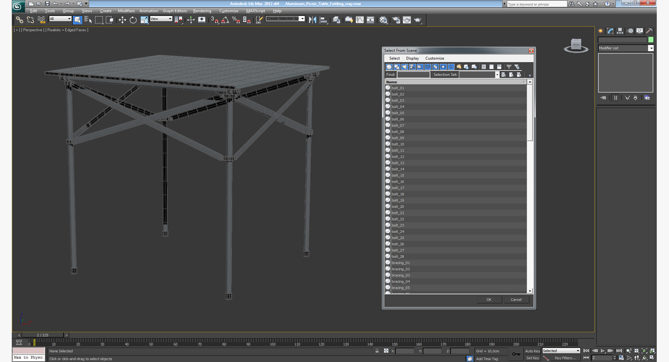669x362 pixels.
Task: Click the Mirror tool
Action: [312, 20]
